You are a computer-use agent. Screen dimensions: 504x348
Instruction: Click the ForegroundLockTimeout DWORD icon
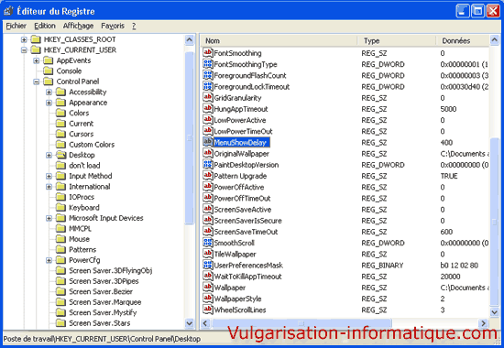pos(208,86)
